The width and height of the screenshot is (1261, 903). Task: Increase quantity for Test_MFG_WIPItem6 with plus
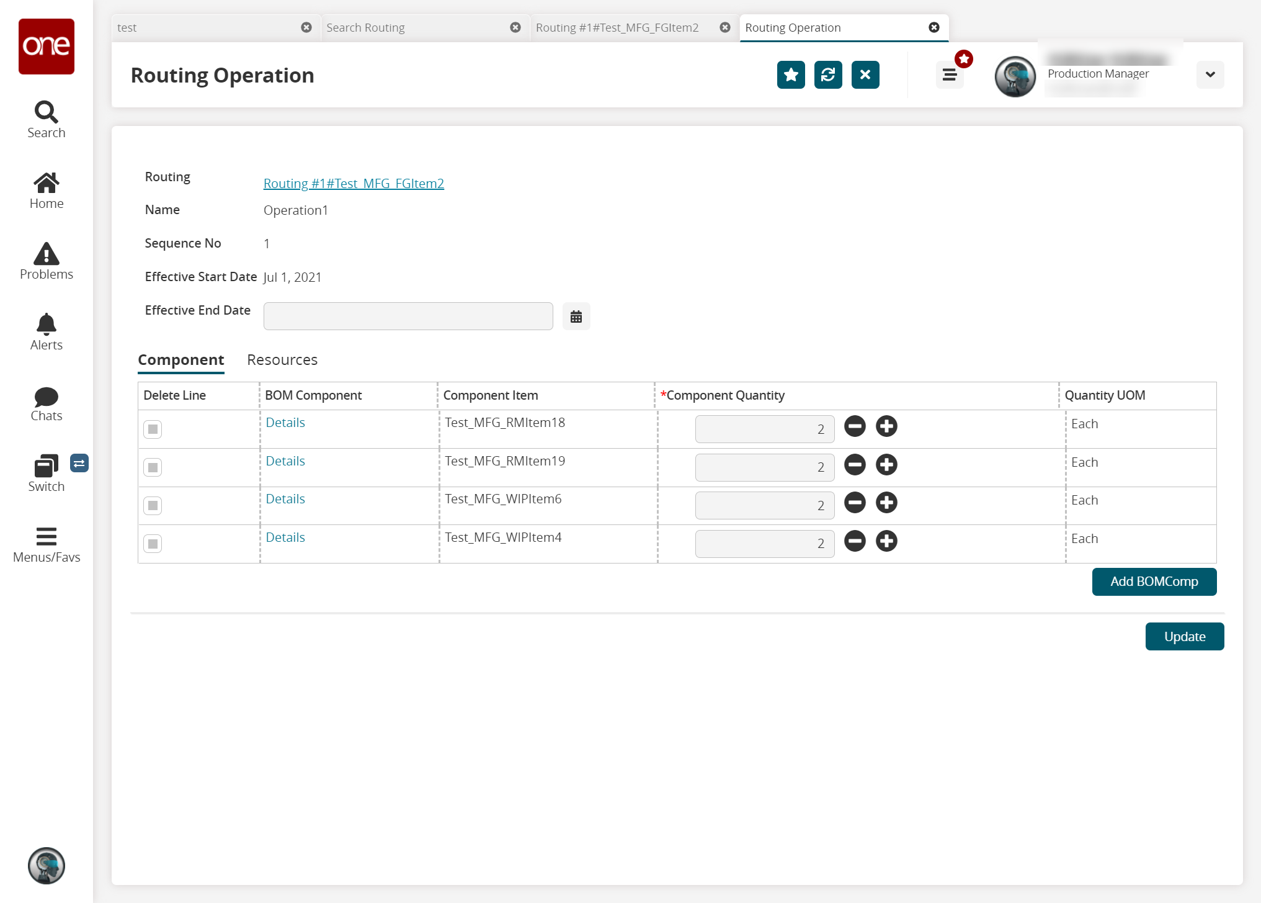[x=886, y=503]
